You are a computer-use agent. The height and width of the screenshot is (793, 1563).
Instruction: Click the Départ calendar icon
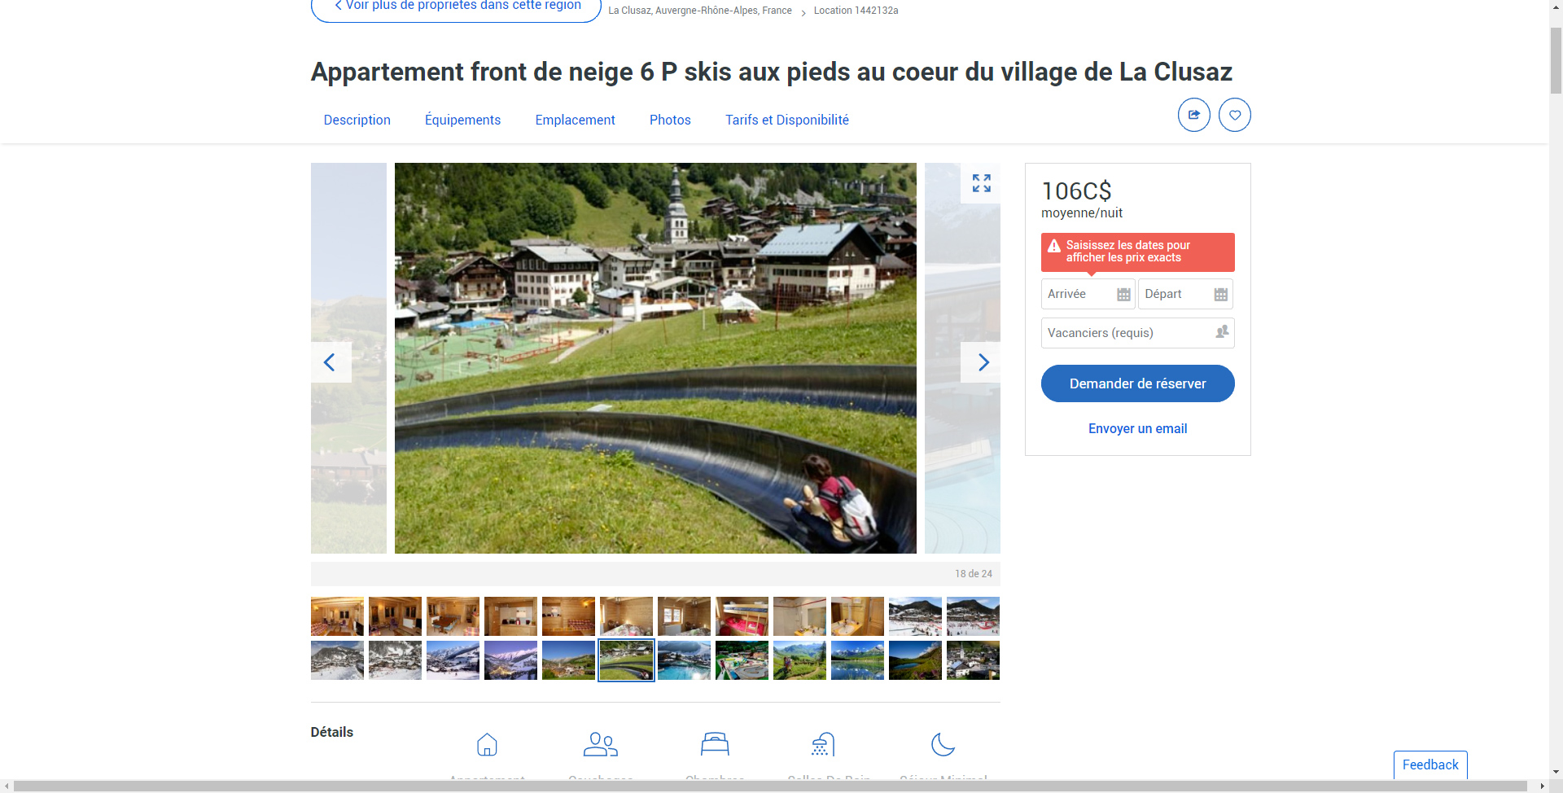click(1220, 295)
